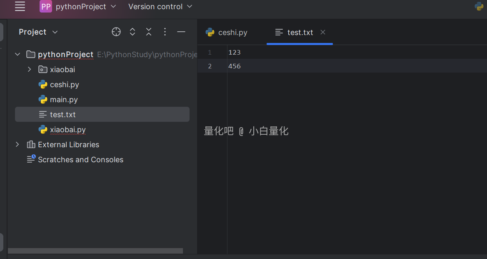Expand the xiaobai folder
The height and width of the screenshot is (259, 487).
click(29, 70)
